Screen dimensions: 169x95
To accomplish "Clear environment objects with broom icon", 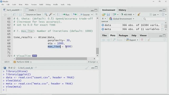I will [x=139, y=14].
